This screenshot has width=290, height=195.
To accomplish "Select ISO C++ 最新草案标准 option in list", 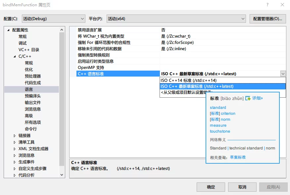I will [x=197, y=86].
